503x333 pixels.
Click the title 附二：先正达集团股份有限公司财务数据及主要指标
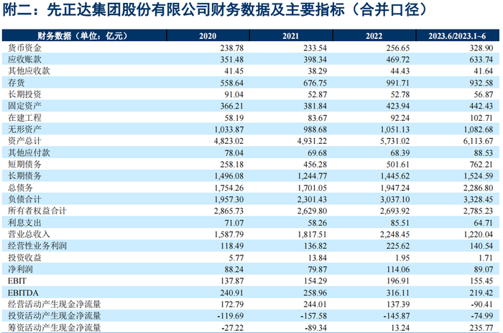click(x=172, y=9)
